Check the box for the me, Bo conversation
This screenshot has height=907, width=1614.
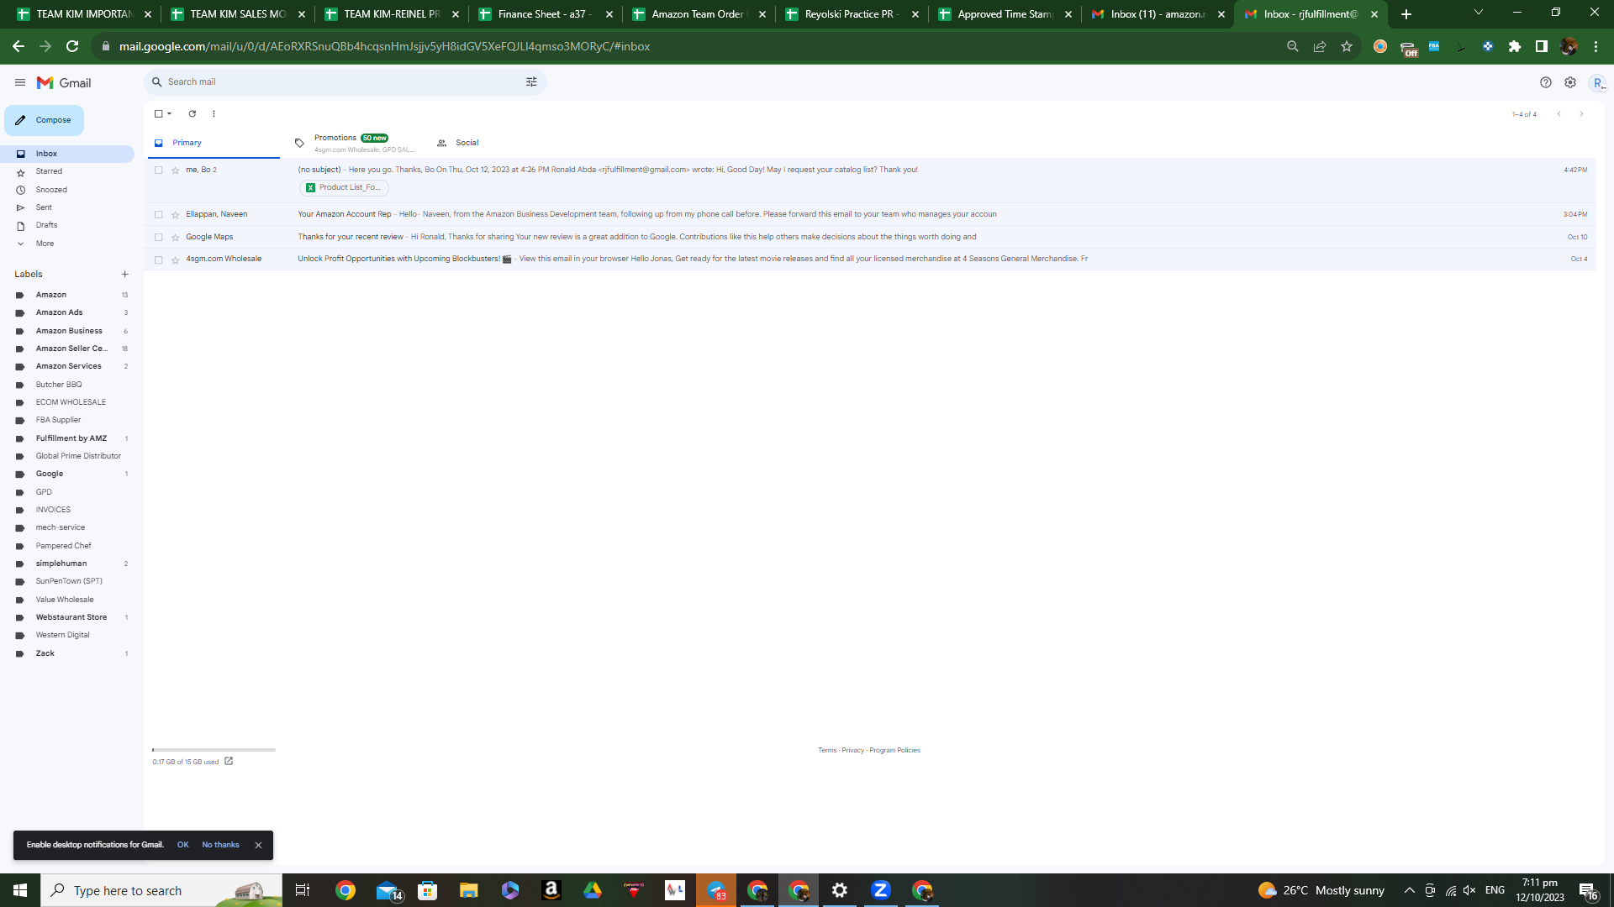tap(158, 170)
